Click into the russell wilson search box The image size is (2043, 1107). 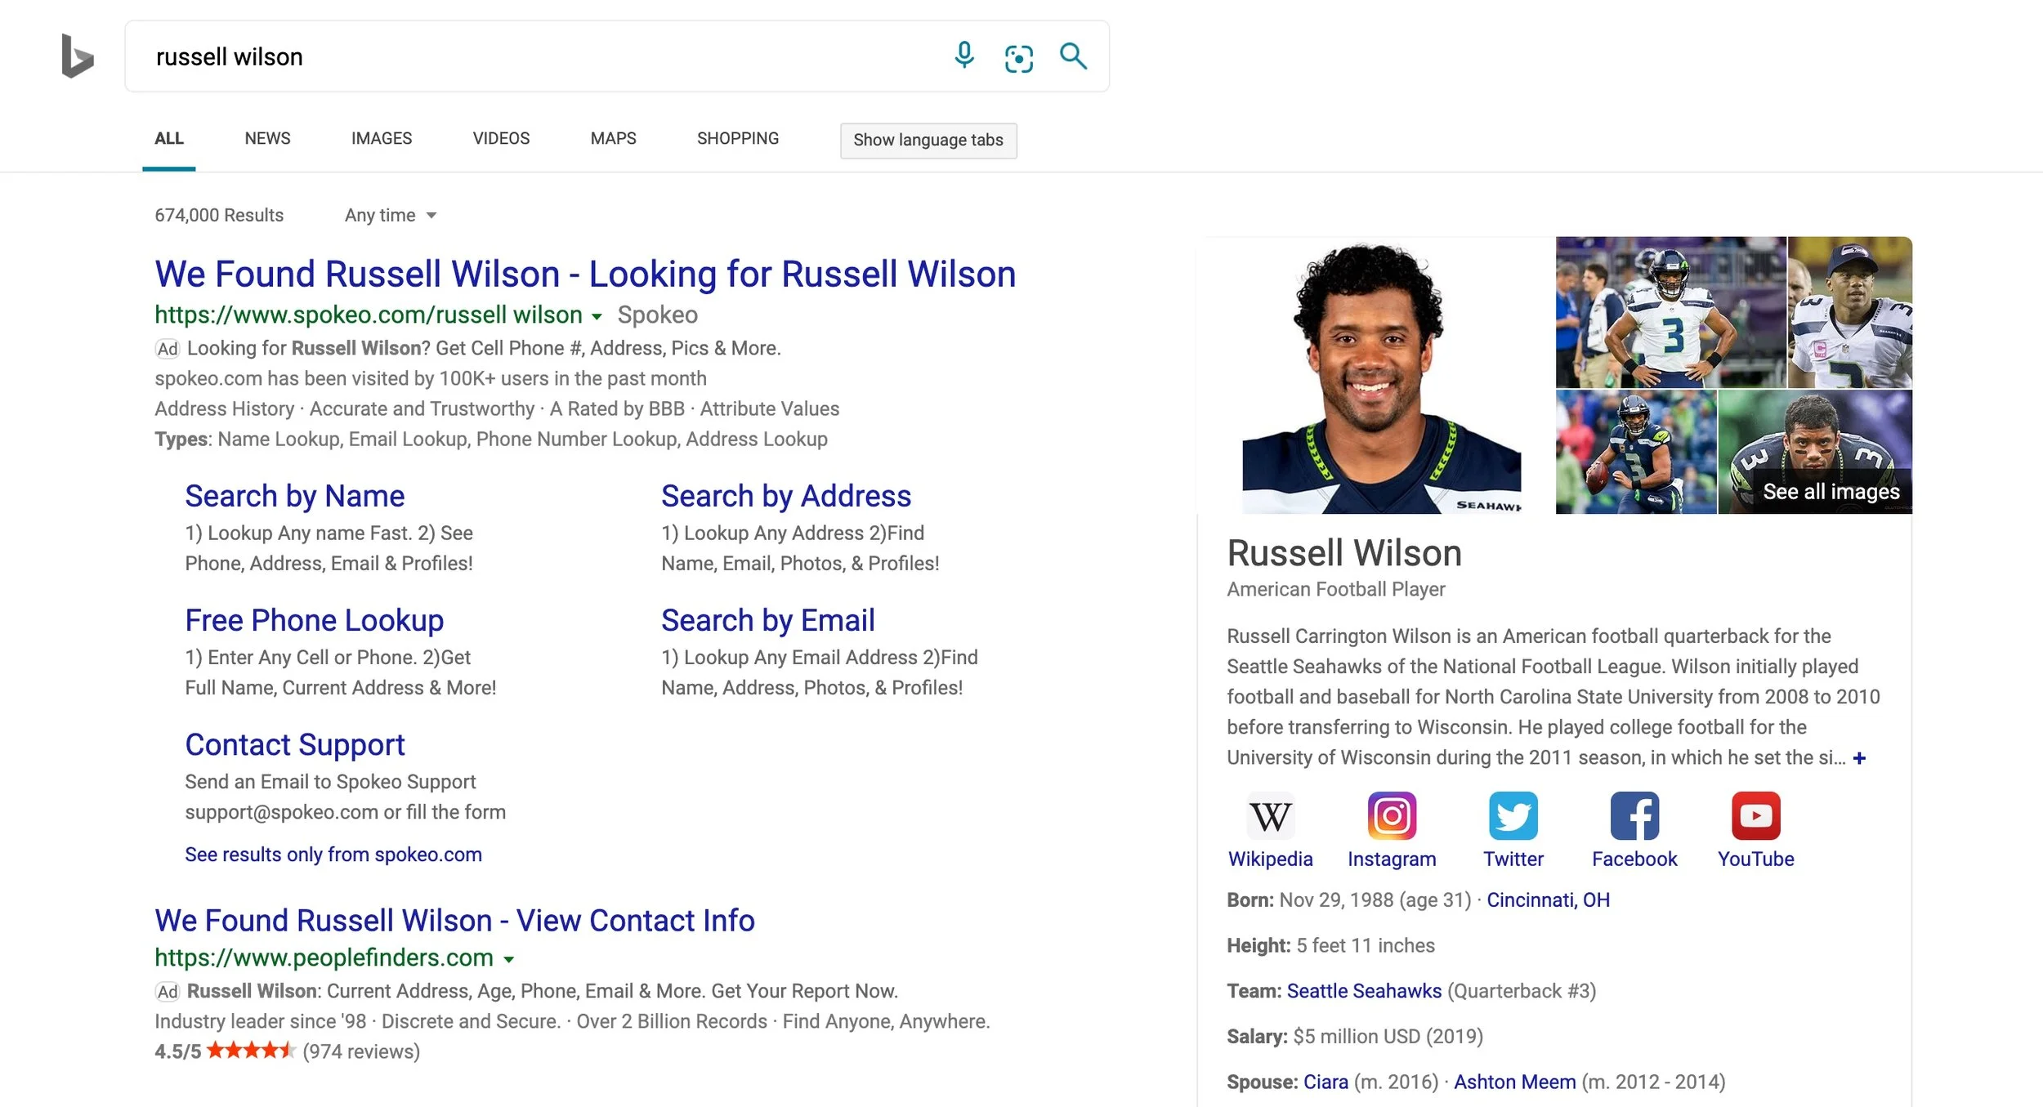pos(531,57)
